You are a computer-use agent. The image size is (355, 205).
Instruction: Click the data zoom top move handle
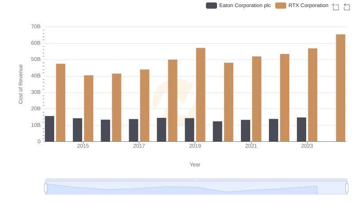coord(196,180)
